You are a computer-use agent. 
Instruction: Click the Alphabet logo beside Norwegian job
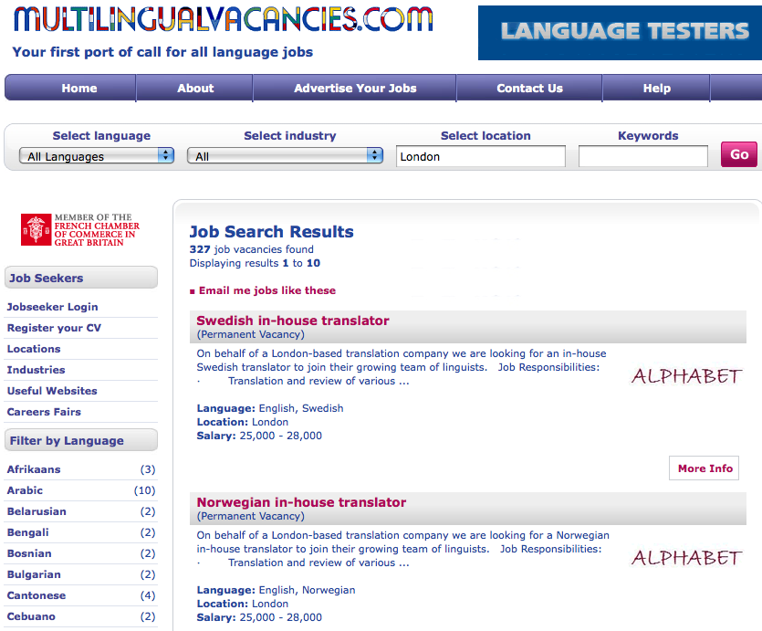pos(686,557)
